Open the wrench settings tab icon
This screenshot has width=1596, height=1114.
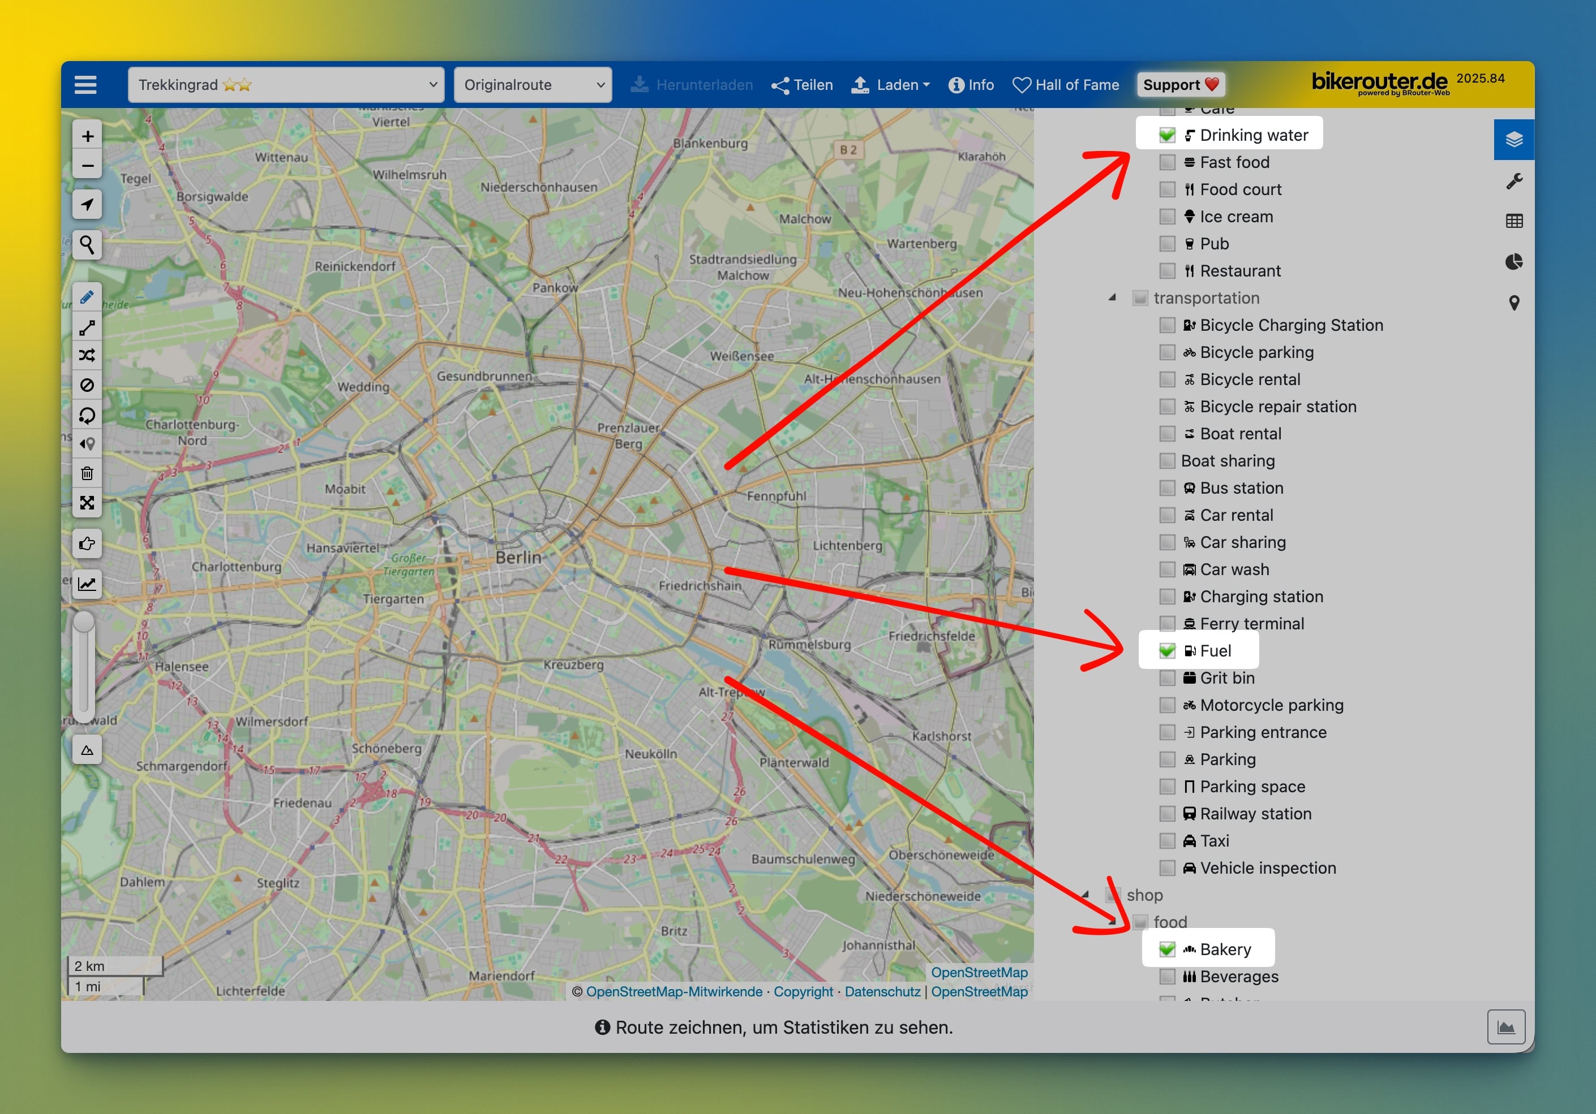coord(1513,182)
